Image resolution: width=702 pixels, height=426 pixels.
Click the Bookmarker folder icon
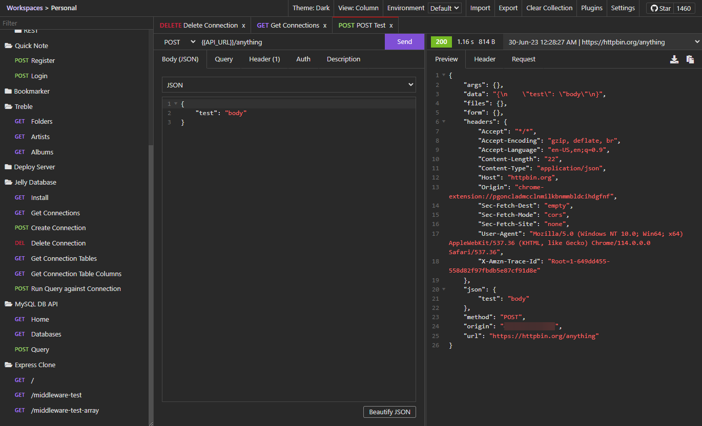(x=8, y=92)
